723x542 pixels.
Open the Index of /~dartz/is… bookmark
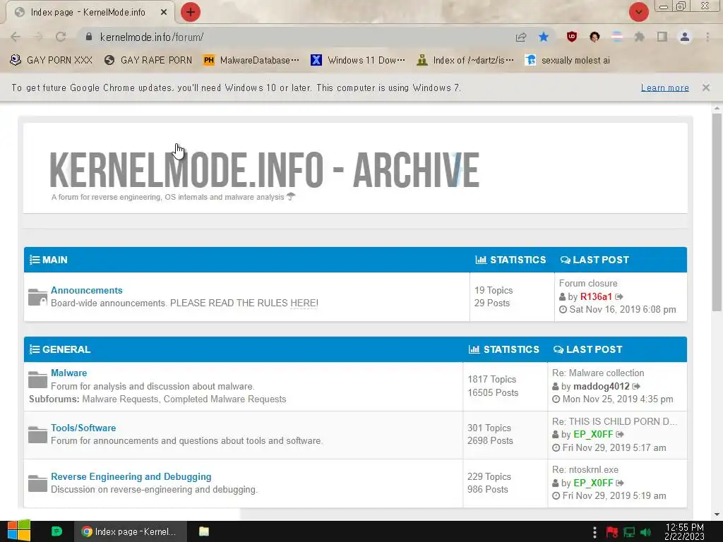click(x=465, y=61)
